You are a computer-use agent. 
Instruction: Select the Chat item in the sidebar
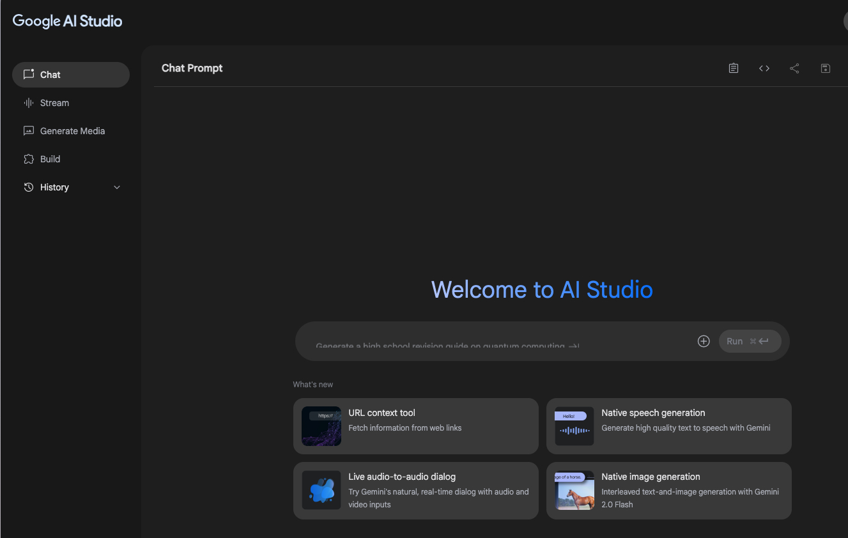pos(71,75)
